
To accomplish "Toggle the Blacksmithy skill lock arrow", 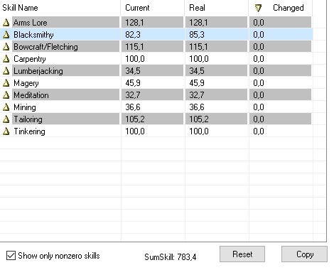I will [x=6, y=35].
